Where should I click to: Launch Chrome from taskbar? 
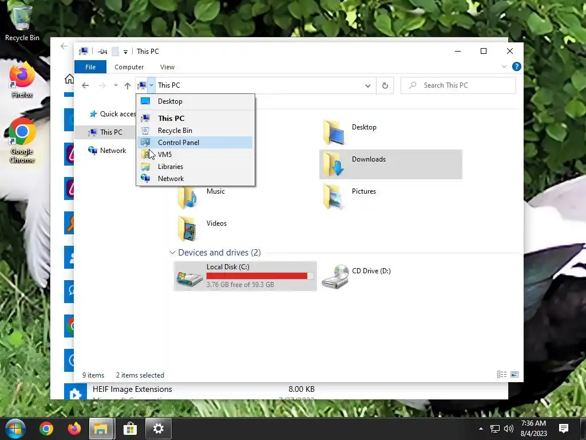(x=46, y=429)
